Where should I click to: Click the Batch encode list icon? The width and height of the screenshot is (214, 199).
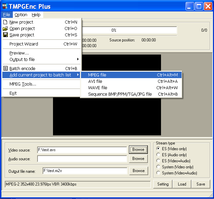pos(5,68)
